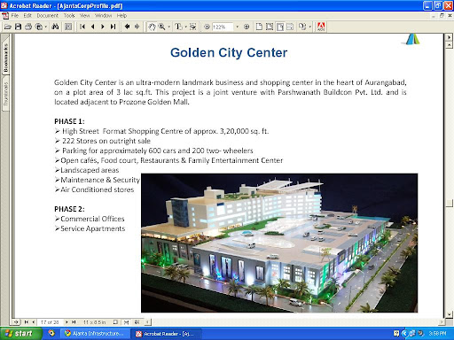Click the Rotate View toolbar icon
The height and width of the screenshot is (340, 454).
[302, 27]
